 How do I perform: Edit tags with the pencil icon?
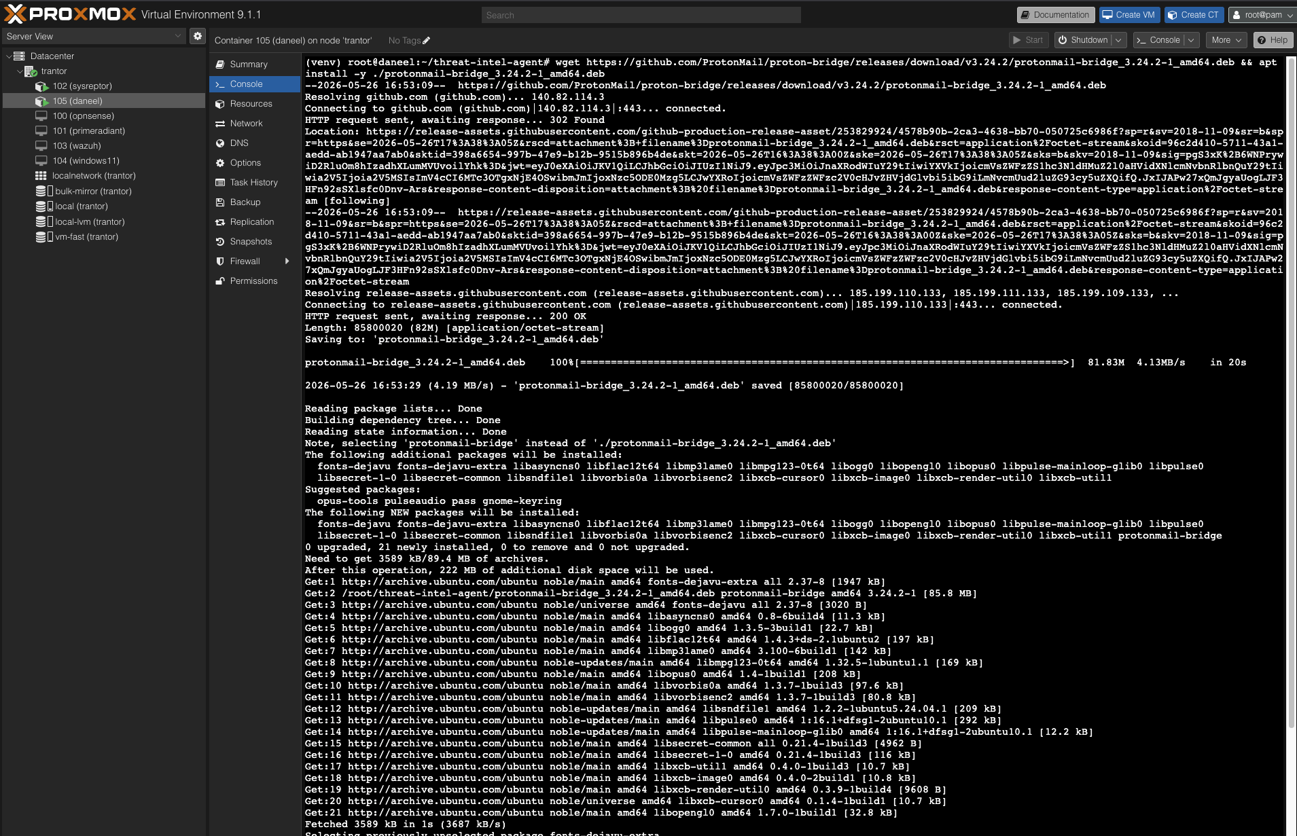coord(426,41)
